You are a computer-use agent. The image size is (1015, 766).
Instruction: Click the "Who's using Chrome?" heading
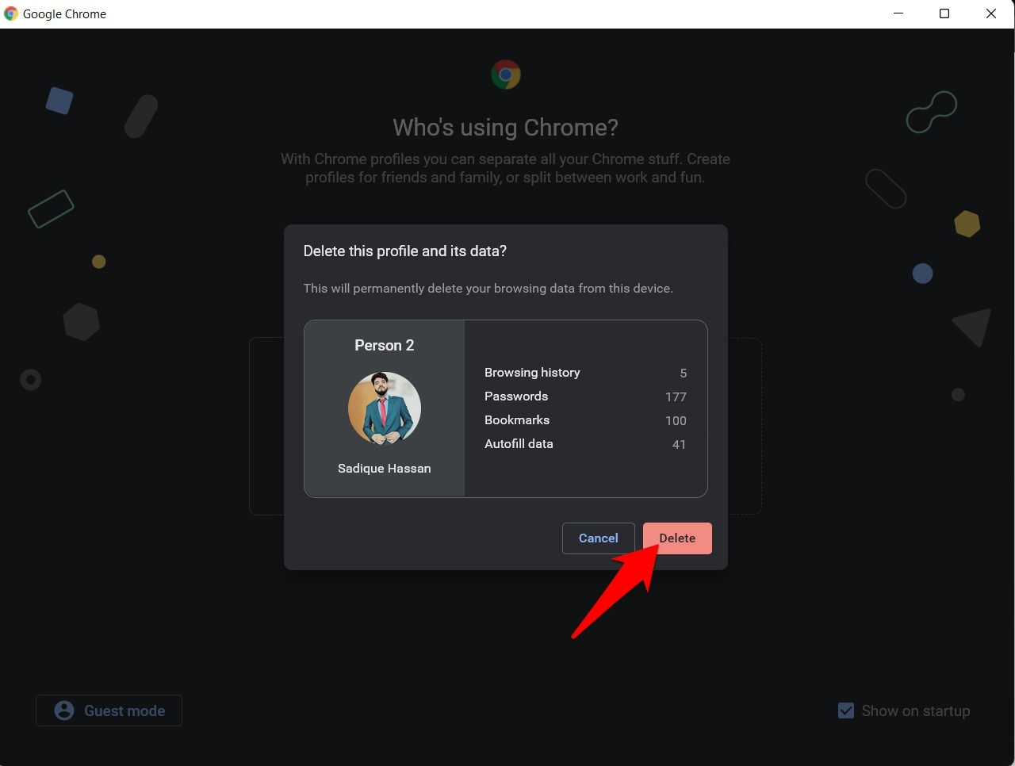pos(505,128)
